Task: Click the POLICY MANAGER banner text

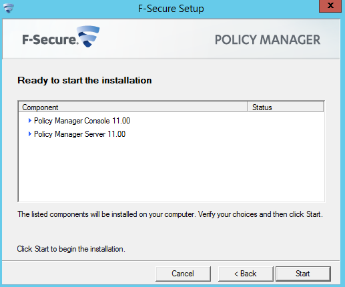Action: 268,39
